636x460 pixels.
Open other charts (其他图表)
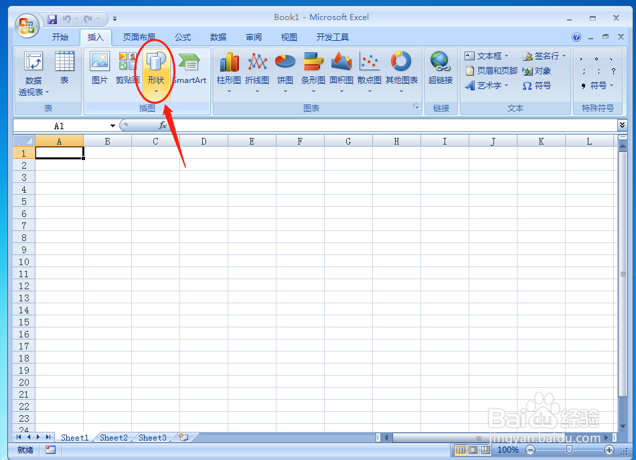(401, 73)
